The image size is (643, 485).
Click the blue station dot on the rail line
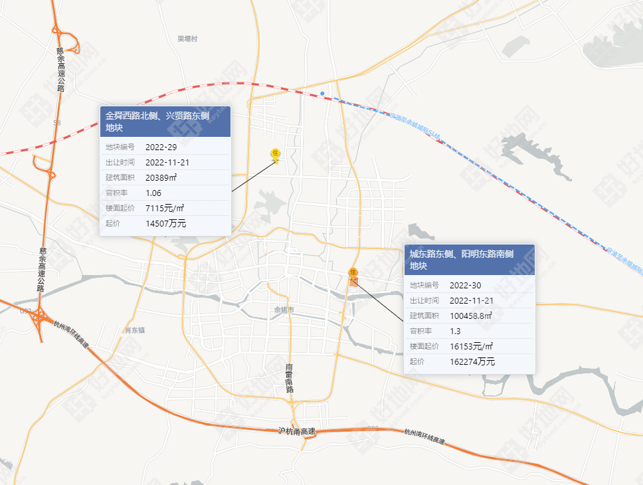[x=322, y=94]
